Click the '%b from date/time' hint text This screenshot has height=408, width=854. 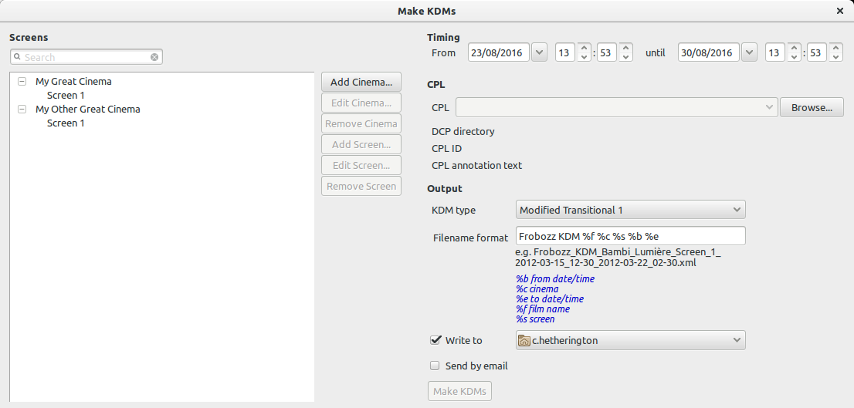(x=555, y=278)
